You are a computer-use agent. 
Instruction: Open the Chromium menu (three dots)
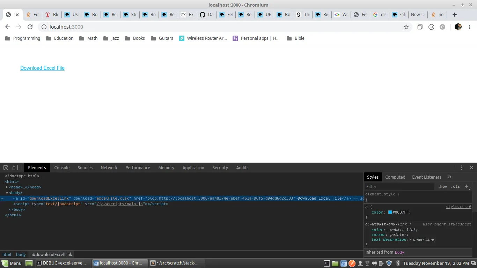pos(470,27)
